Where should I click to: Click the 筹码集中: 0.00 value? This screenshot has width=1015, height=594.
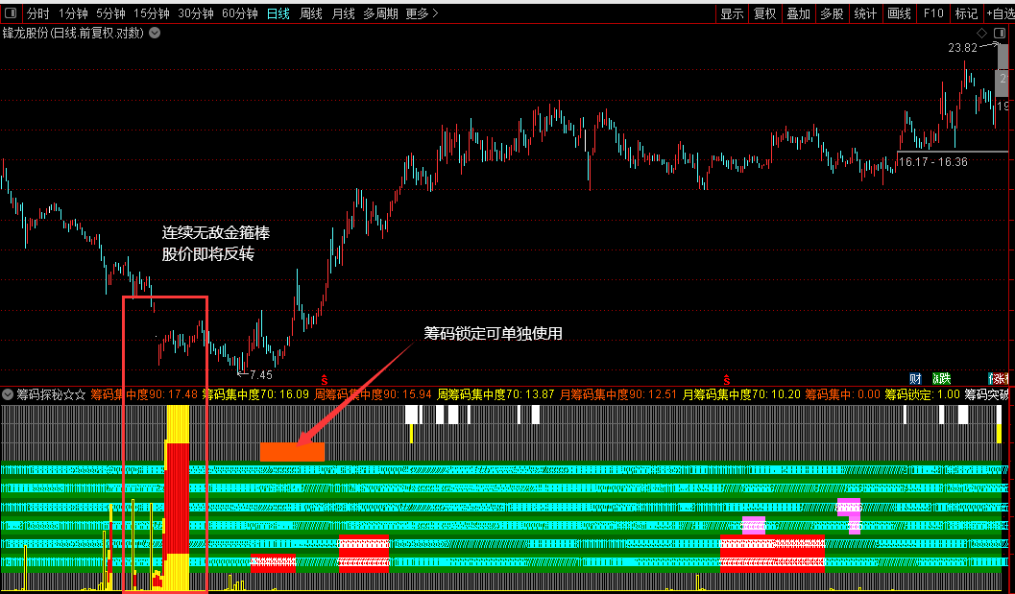tap(843, 394)
